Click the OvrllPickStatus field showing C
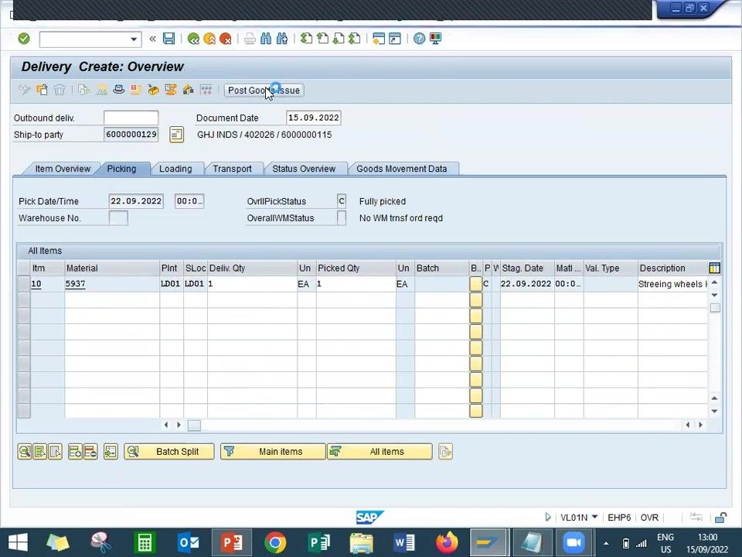The image size is (742, 557). (x=342, y=201)
